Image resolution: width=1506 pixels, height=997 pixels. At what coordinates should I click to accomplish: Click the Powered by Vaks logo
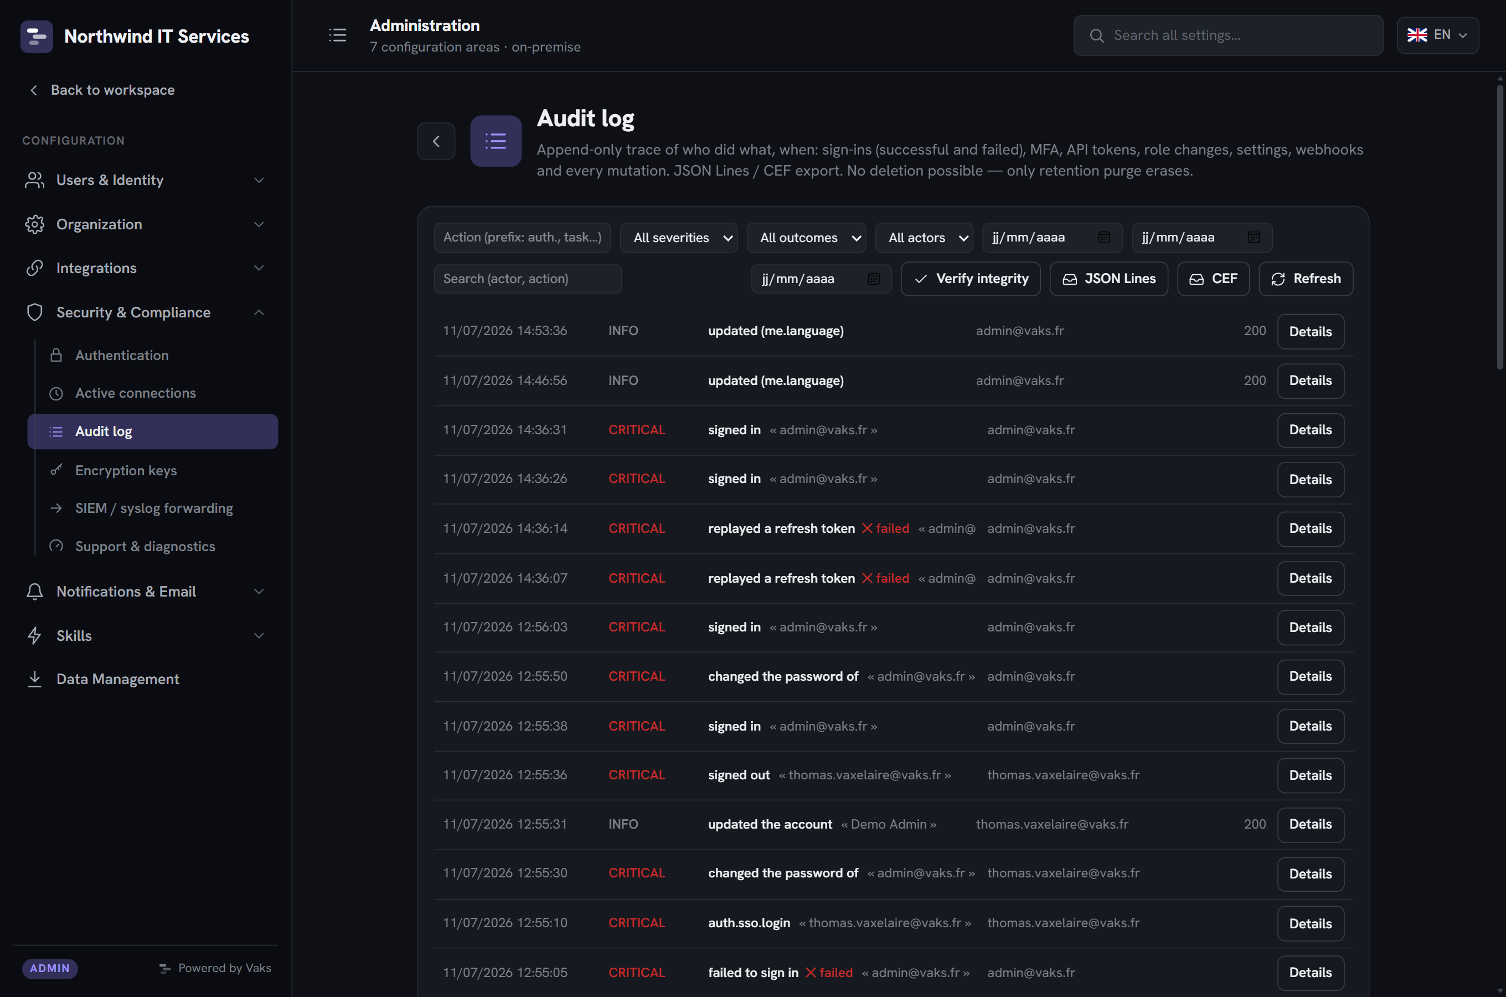tap(165, 968)
